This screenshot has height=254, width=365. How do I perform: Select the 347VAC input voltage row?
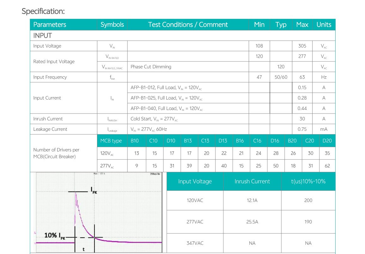(x=195, y=243)
